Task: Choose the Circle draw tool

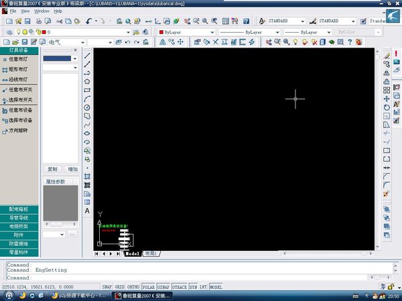Action: [87, 107]
